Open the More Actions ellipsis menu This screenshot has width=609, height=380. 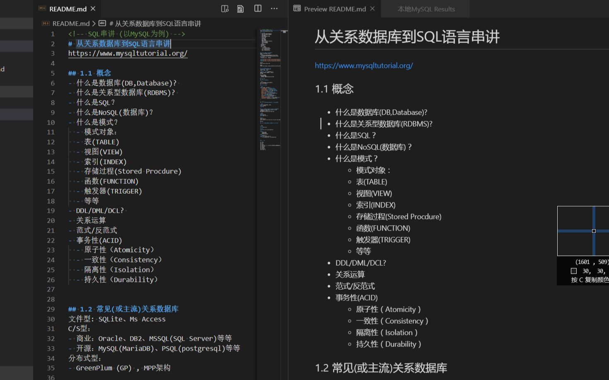pos(274,9)
